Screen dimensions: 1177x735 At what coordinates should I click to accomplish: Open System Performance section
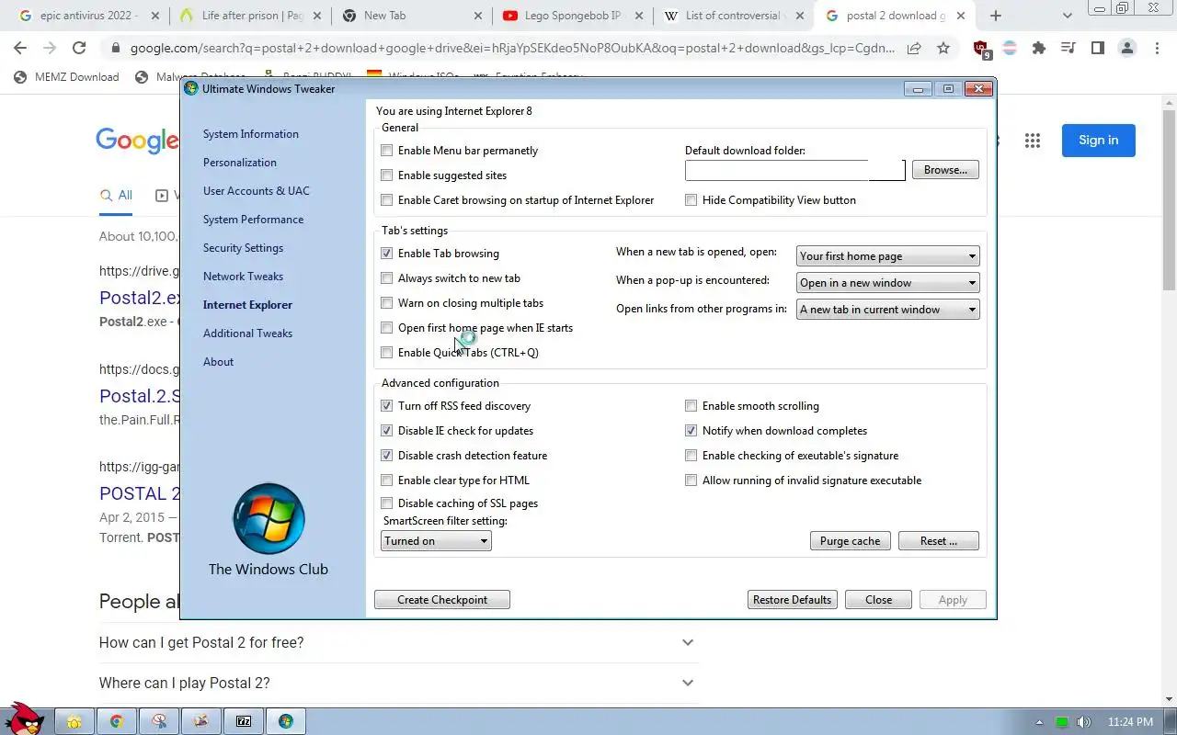click(253, 220)
